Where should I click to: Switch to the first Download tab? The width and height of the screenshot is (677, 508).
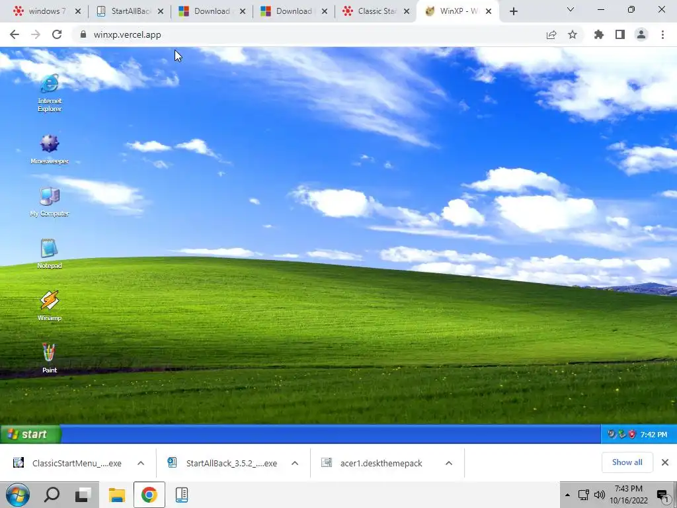211,11
